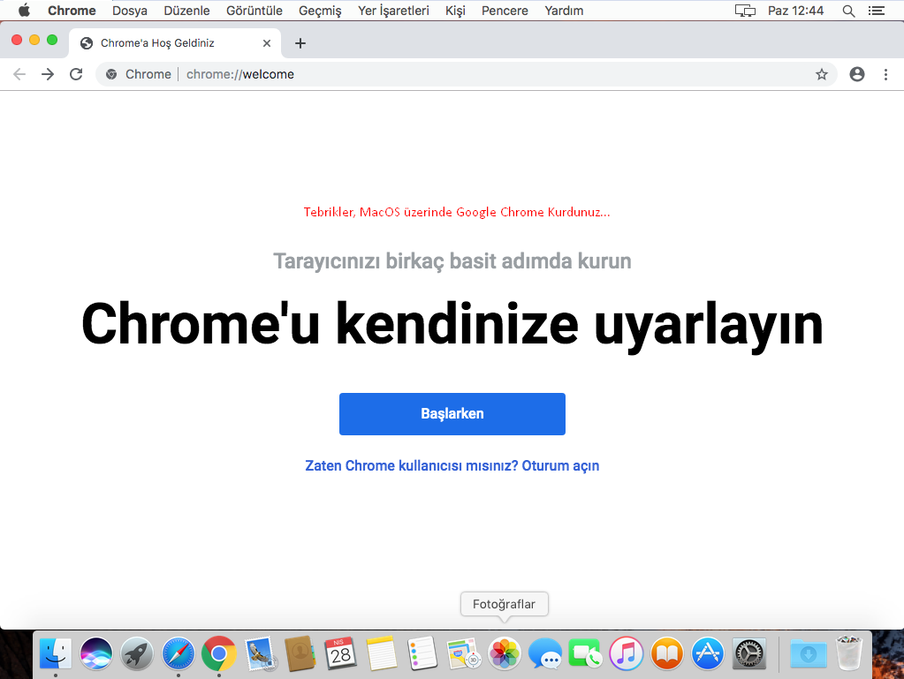Viewport: 904px width, 679px height.
Task: Open Mail eagle stamp icon in dock
Action: (260, 653)
